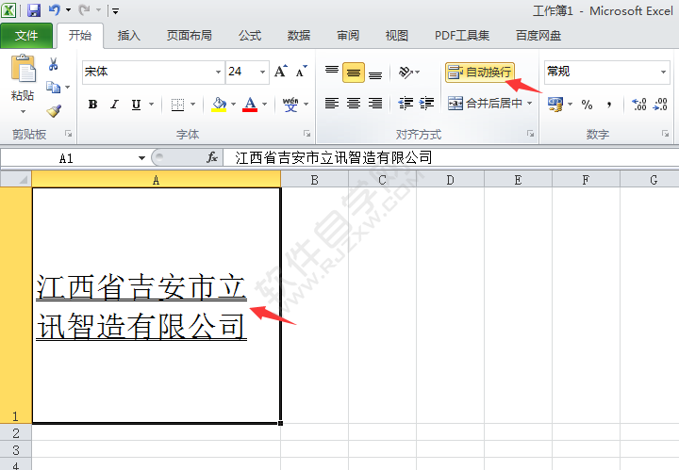The height and width of the screenshot is (470, 679).
Task: Open the font size 24 dropdown
Action: tap(262, 72)
